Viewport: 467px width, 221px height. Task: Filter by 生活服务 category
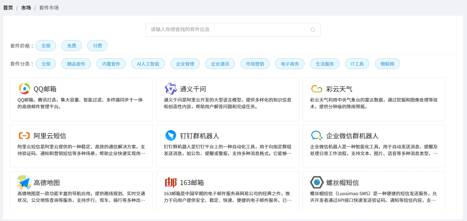tap(325, 64)
